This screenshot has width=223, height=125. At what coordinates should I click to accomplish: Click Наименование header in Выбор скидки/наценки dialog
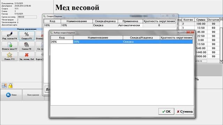point(98,37)
